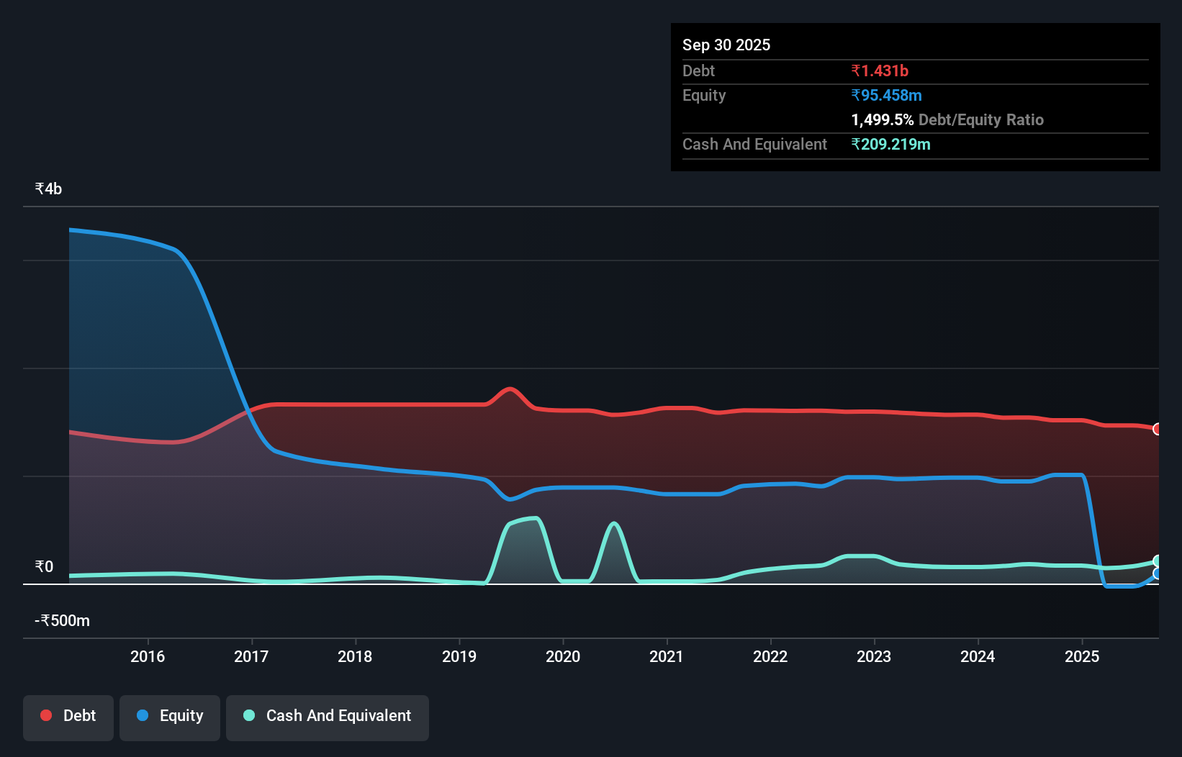Click the 2023 x-axis label
Viewport: 1182px width, 757px height.
874,656
